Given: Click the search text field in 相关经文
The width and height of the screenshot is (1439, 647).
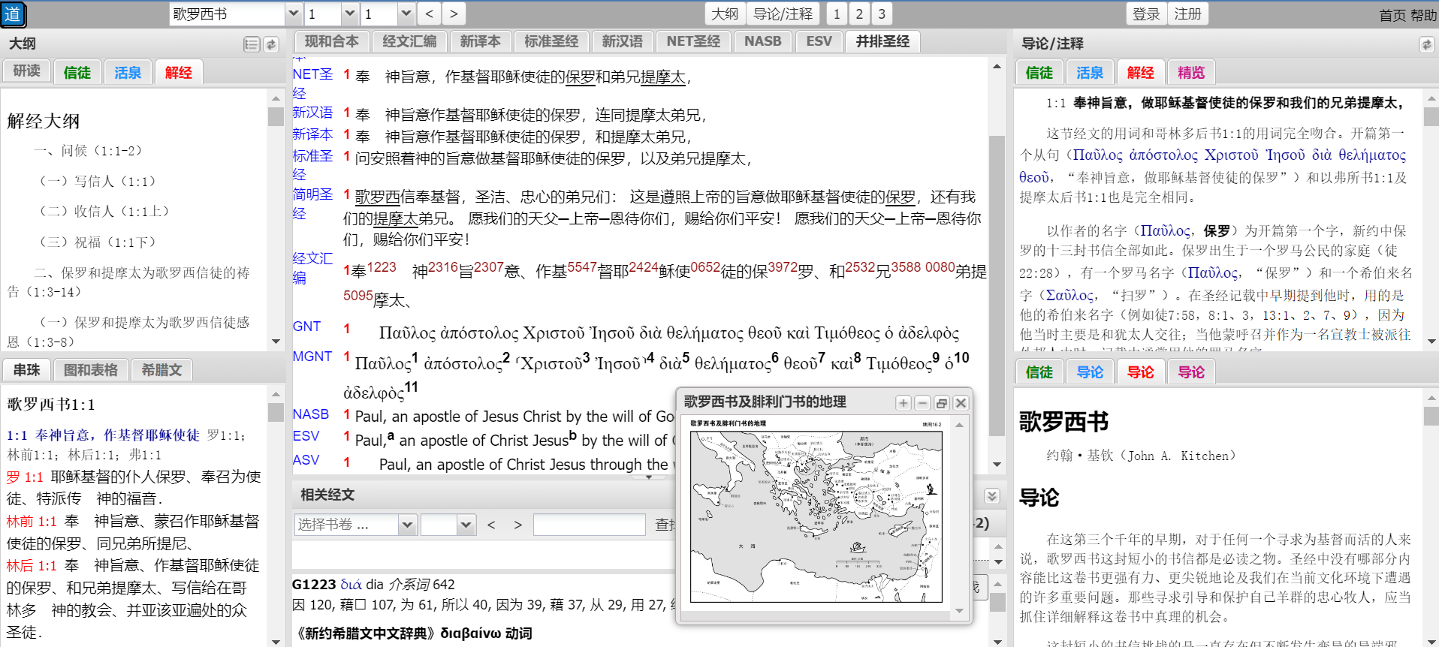Looking at the screenshot, I should tap(589, 525).
